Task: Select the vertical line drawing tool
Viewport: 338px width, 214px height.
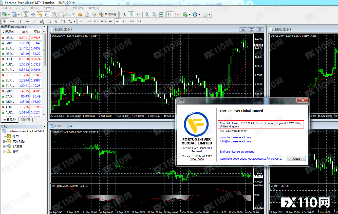Action: (21, 21)
